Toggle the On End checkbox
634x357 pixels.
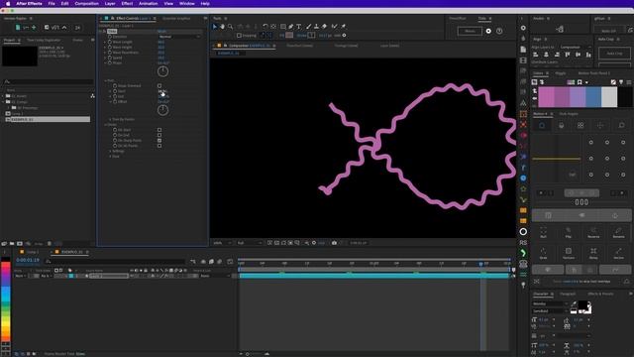[159, 135]
